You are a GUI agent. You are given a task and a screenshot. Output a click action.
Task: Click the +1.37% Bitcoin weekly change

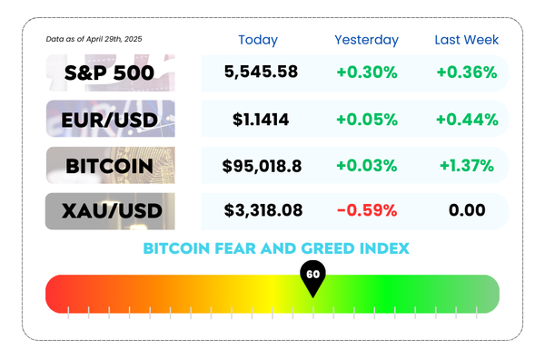coord(467,166)
